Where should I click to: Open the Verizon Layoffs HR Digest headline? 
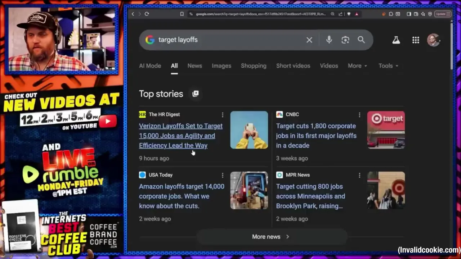[x=181, y=136]
